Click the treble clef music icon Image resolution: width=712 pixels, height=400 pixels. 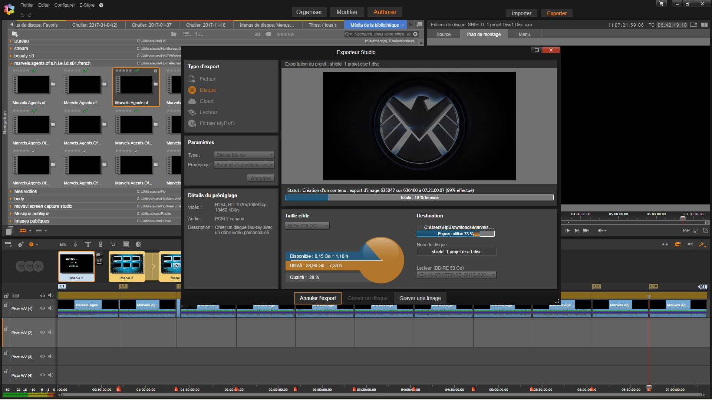pos(75,244)
